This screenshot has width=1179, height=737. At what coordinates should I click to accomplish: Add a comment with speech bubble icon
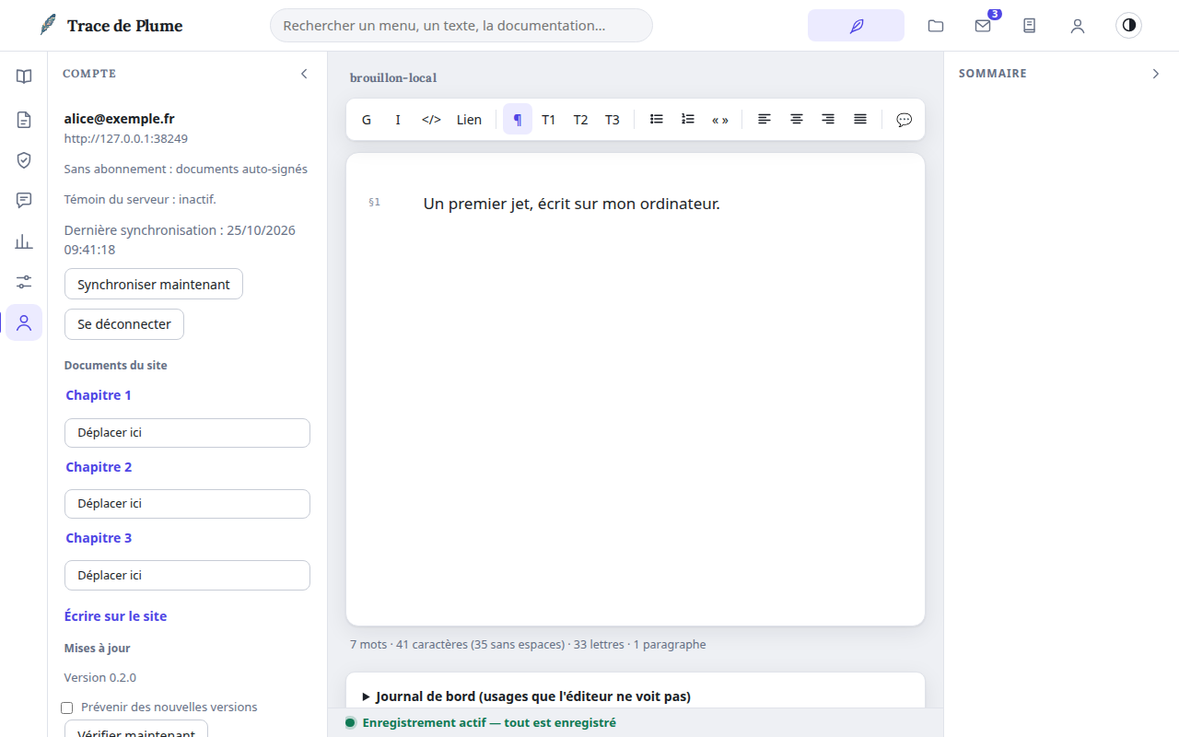point(905,119)
